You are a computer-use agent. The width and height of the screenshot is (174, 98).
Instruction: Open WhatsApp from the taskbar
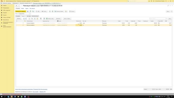22,97
